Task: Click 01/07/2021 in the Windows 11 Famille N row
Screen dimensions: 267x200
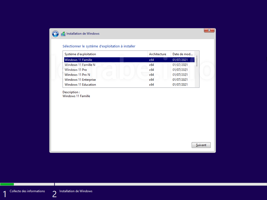Action: click(180, 65)
